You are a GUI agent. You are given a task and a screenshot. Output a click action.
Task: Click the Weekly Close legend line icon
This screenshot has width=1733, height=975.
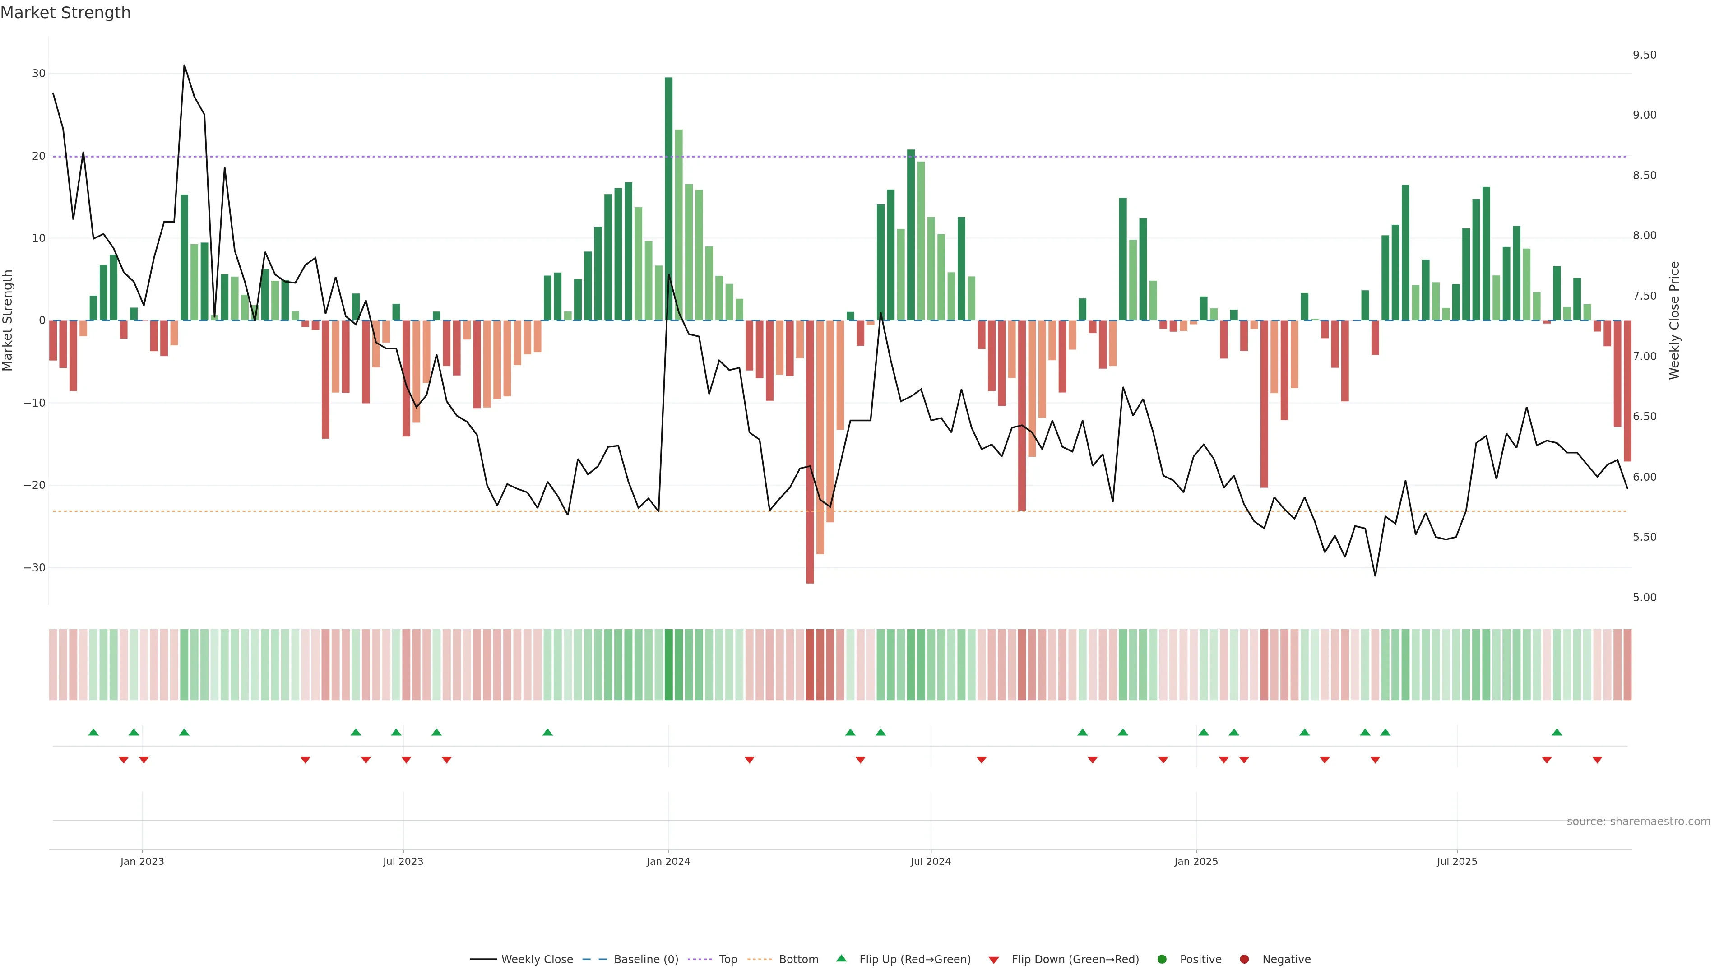click(483, 959)
